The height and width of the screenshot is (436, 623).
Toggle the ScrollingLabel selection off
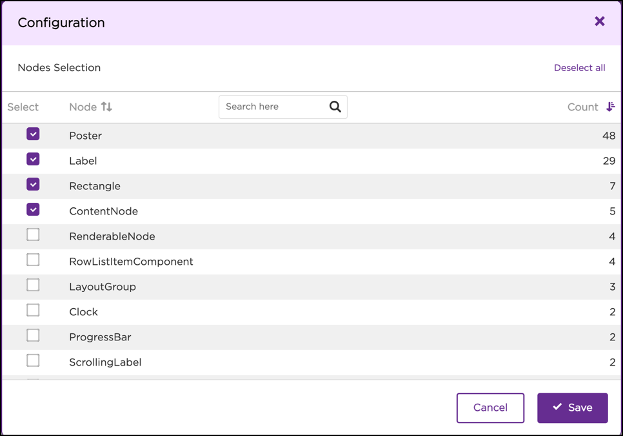[33, 360]
